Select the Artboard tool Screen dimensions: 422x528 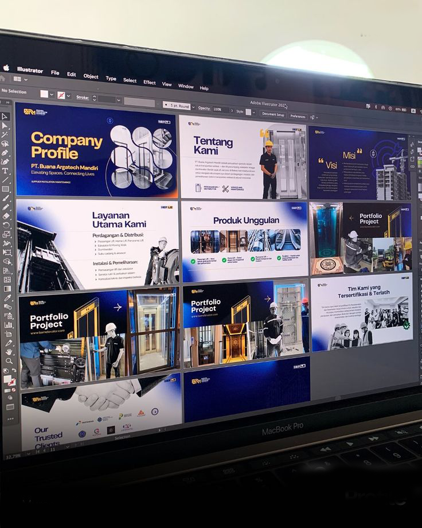[x=8, y=334]
